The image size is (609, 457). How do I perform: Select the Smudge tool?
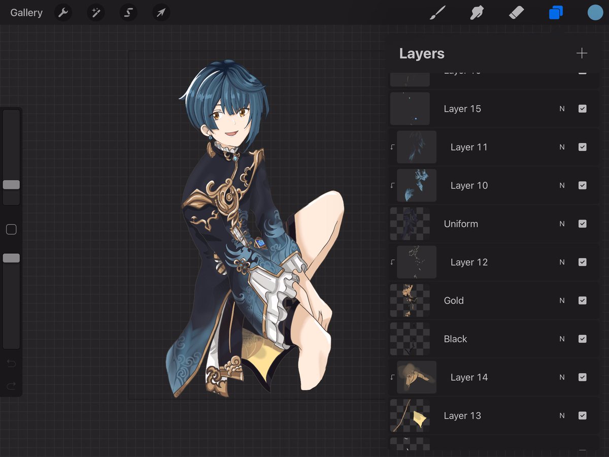coord(477,13)
